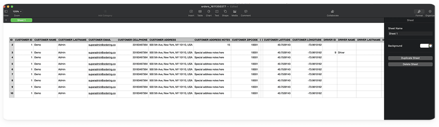Screen dimensions: 439x127
Task: Add a Text box from the toolbar
Action: 217,11
